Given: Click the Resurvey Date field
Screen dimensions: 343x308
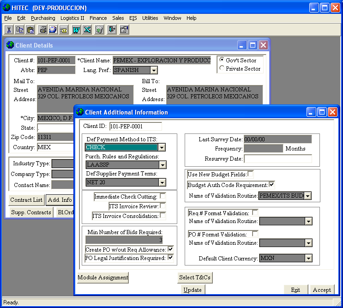Looking at the screenshot, I should tap(278, 159).
